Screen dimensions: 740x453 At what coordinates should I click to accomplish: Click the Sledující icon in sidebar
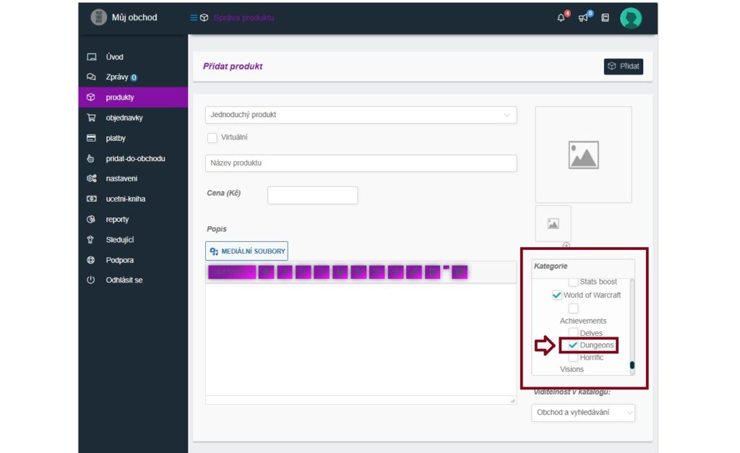tap(90, 240)
